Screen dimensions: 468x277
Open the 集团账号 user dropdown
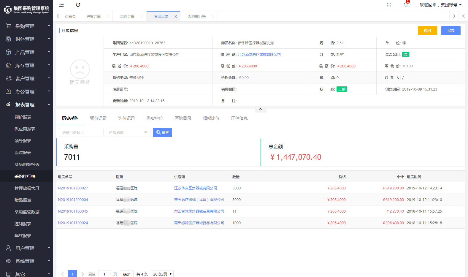coord(441,5)
